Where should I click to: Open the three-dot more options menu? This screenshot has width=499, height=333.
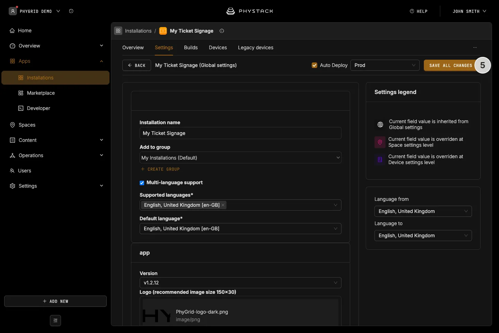tap(475, 48)
